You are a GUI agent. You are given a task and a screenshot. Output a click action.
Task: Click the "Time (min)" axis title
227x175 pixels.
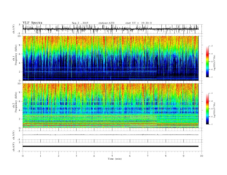pos(115,159)
